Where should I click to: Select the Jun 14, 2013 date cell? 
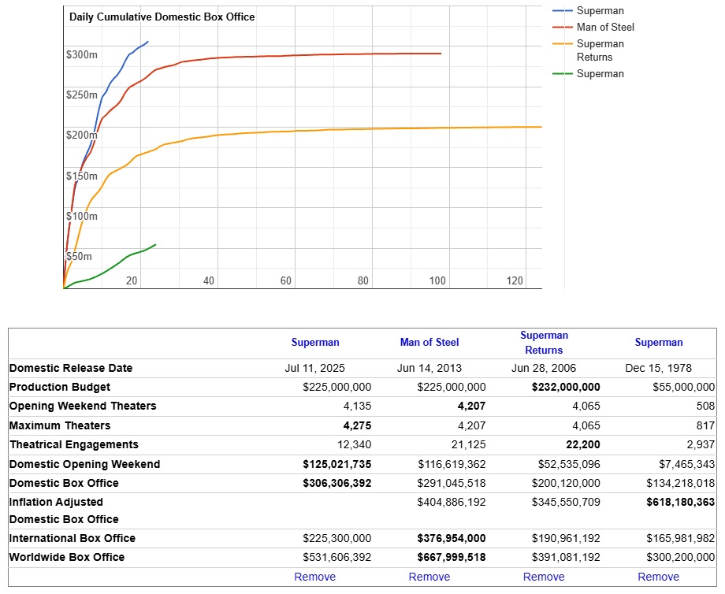[429, 369]
